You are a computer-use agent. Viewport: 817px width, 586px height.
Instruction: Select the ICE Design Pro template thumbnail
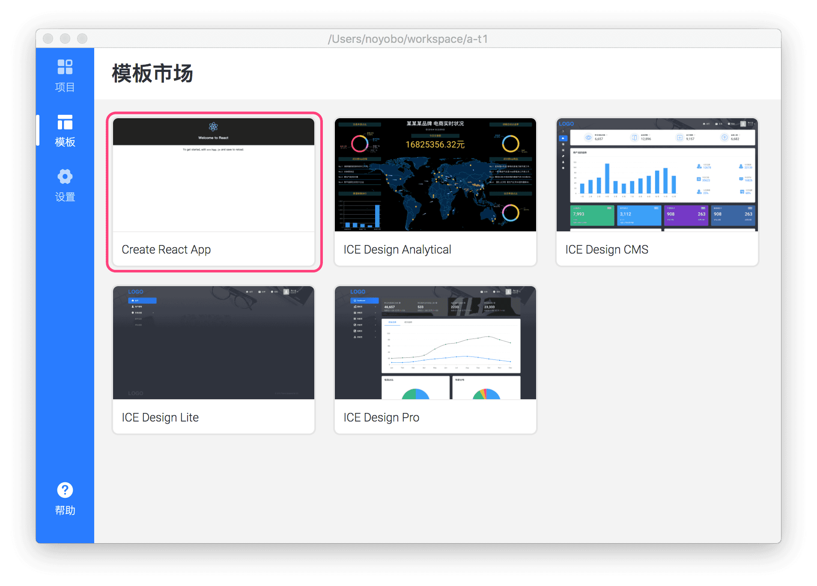435,343
